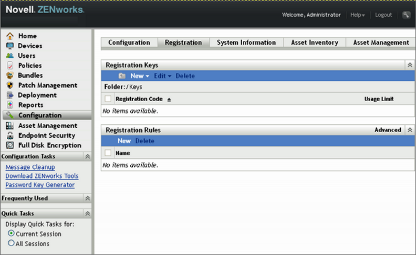Switch to the Asset Inventory tab
The image size is (416, 255).
[315, 42]
